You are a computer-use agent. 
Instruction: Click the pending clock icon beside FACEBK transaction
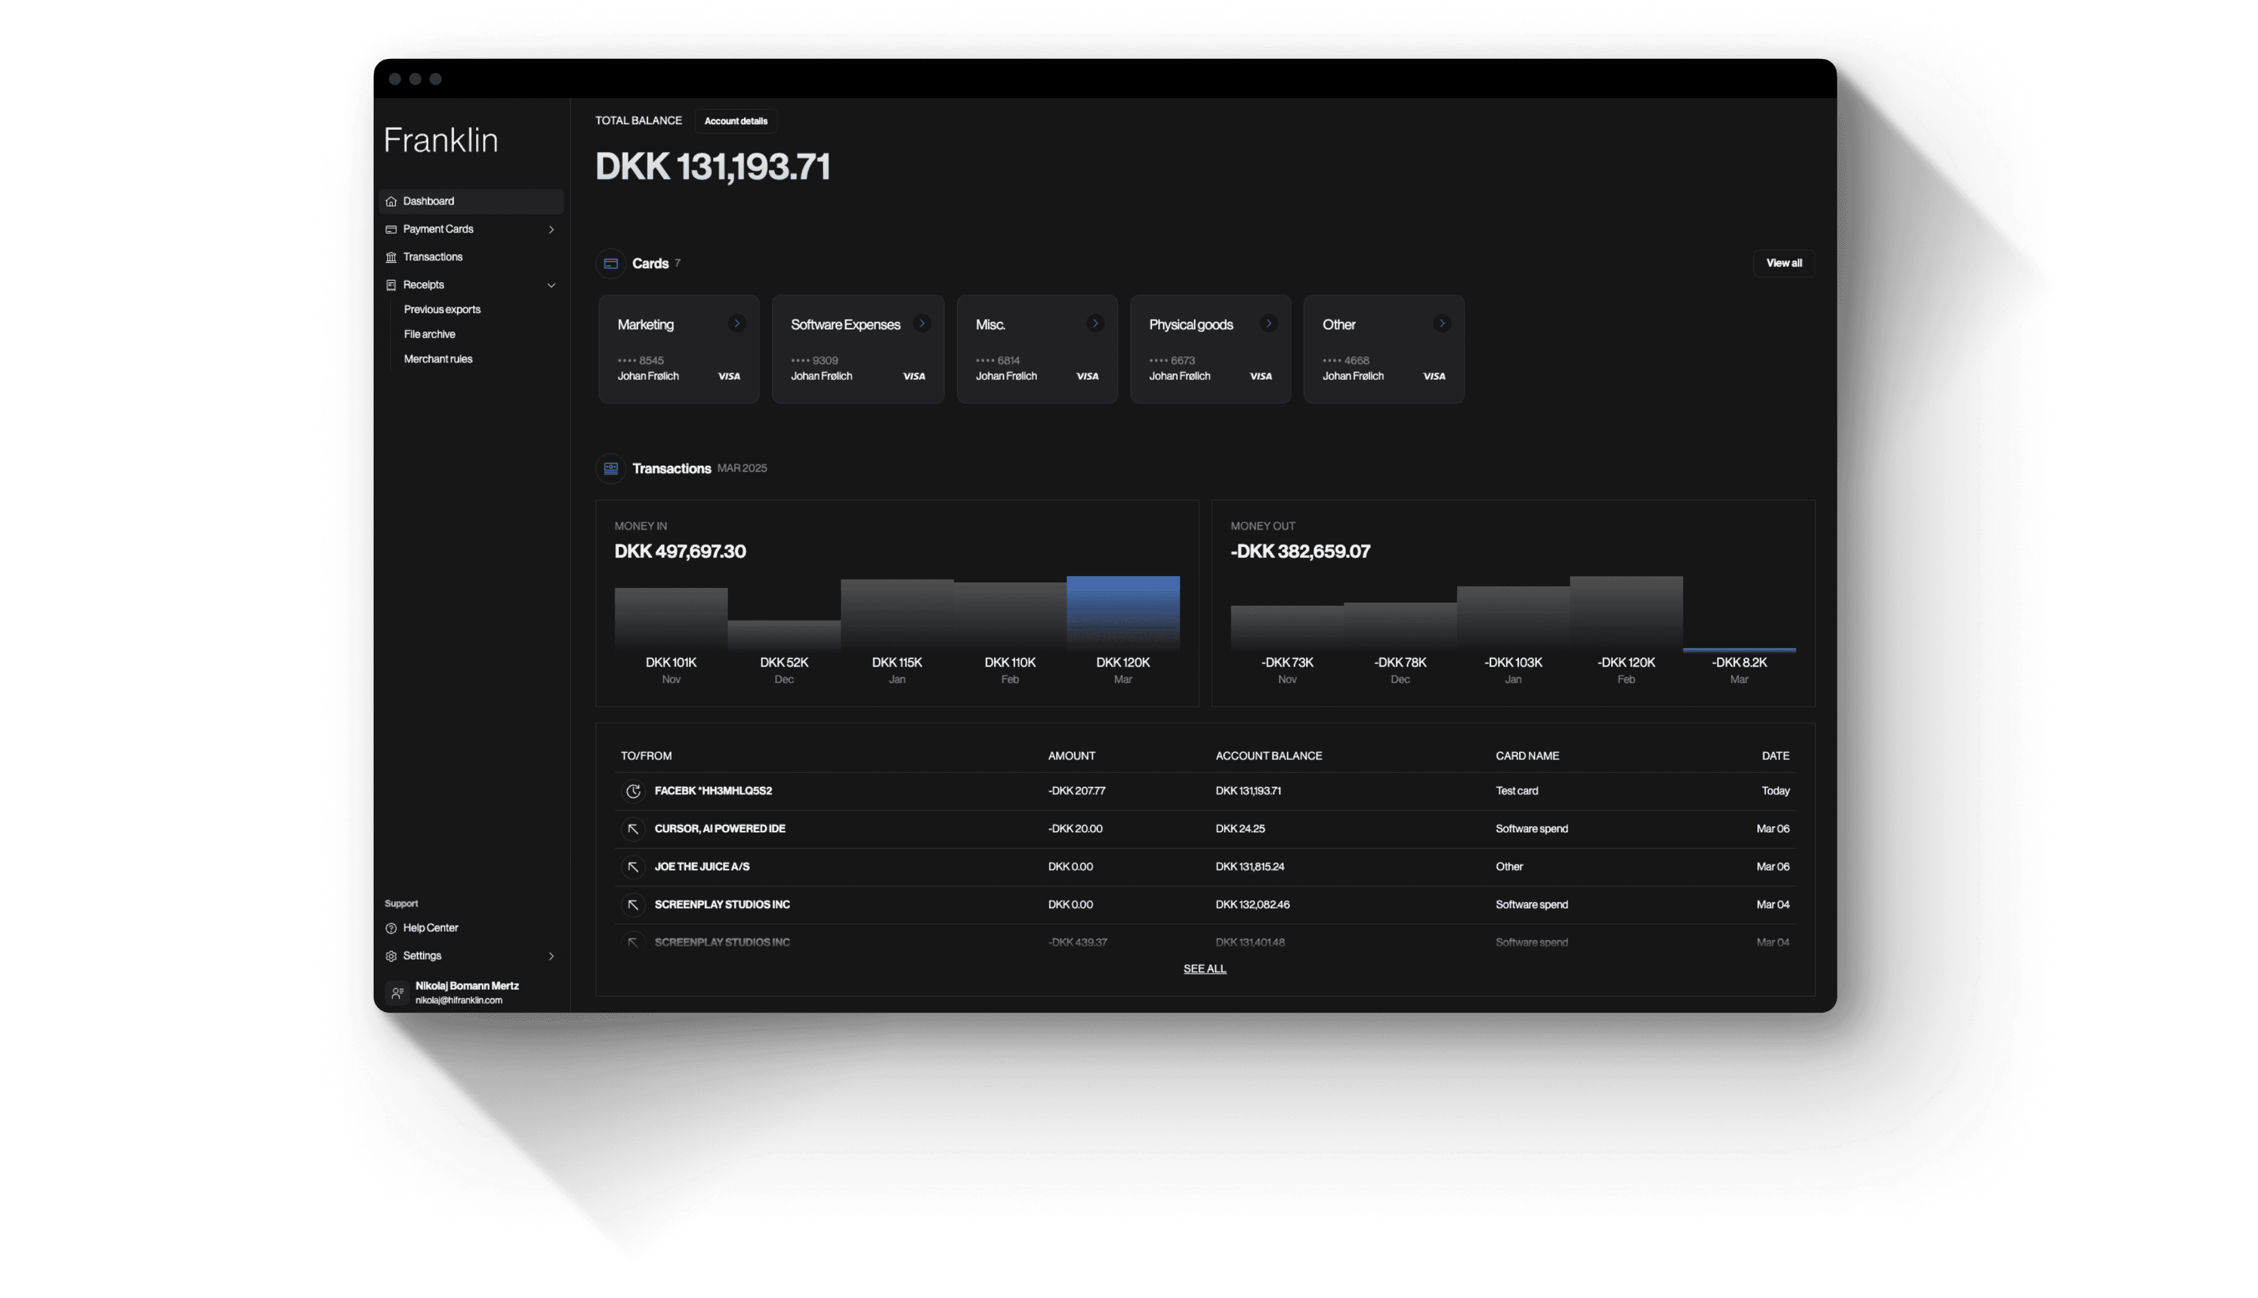(633, 791)
